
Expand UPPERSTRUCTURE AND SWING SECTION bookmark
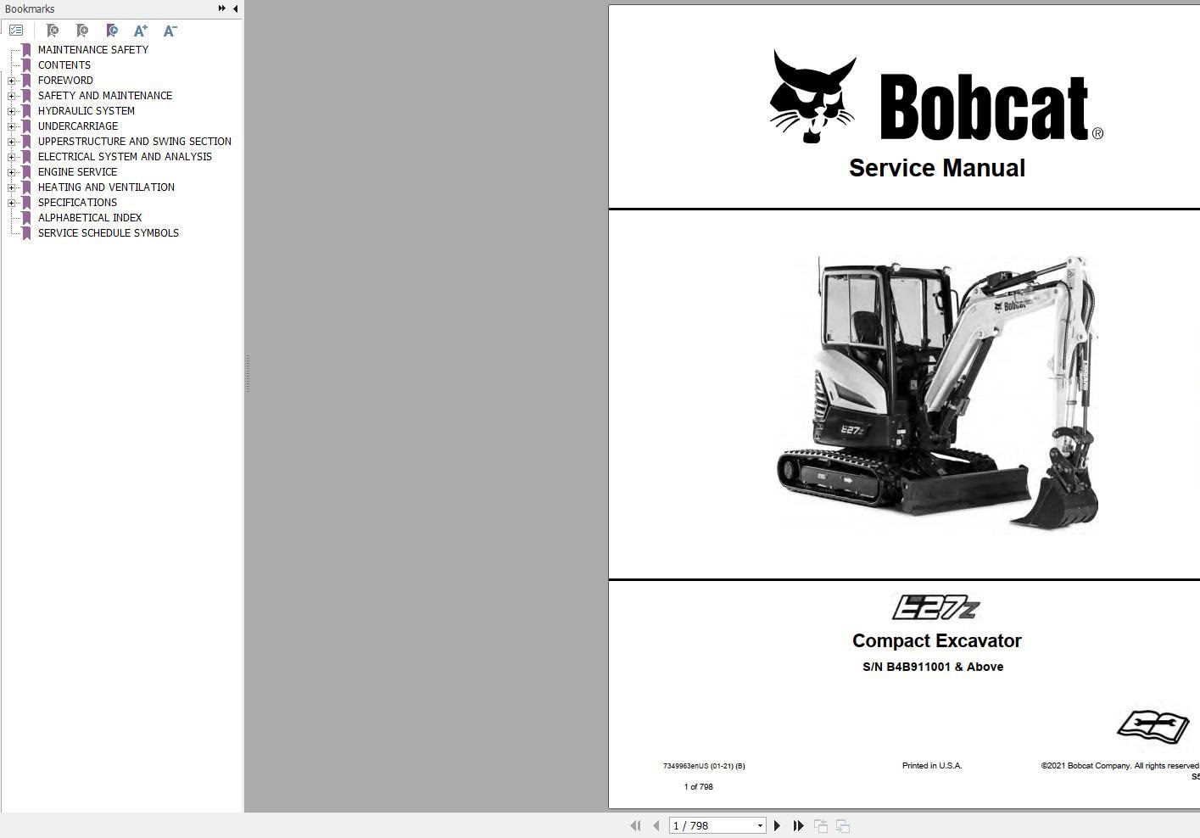tap(11, 142)
